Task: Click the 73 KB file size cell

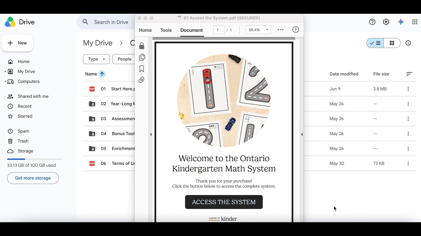Action: [379, 164]
